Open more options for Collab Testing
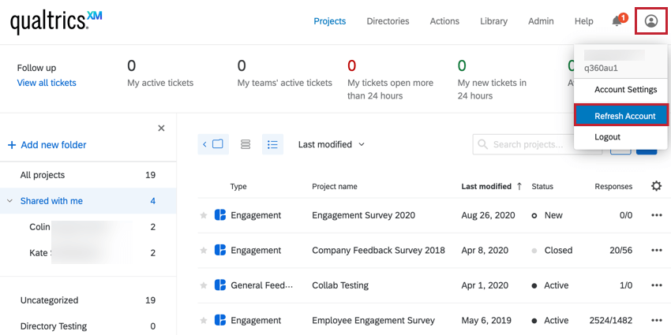 (x=657, y=285)
